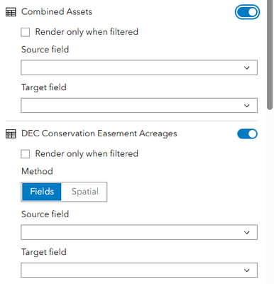This screenshot has width=274, height=284.
Task: Click the Combined Assets table icon
Action: point(11,12)
